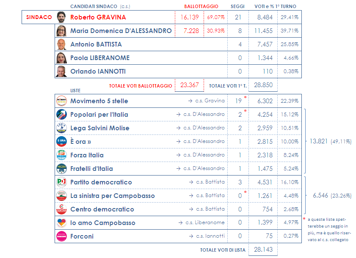Select the Centro democratico logo
The image size is (356, 258).
61,209
